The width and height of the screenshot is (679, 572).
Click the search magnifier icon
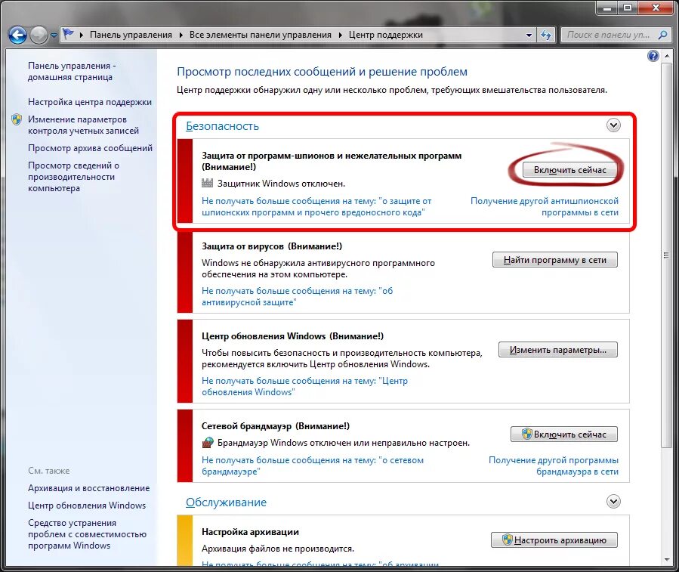click(662, 35)
